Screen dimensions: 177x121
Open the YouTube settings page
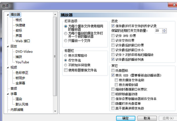click(x=22, y=62)
